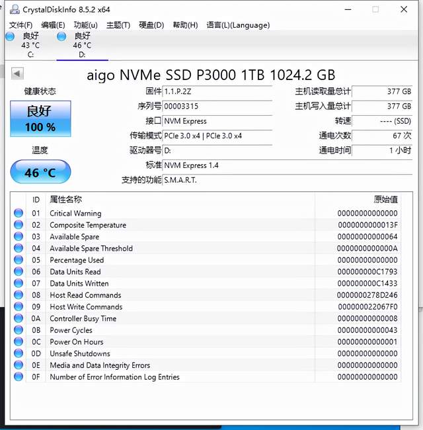Click power-on time value 1 小时

tap(382, 151)
